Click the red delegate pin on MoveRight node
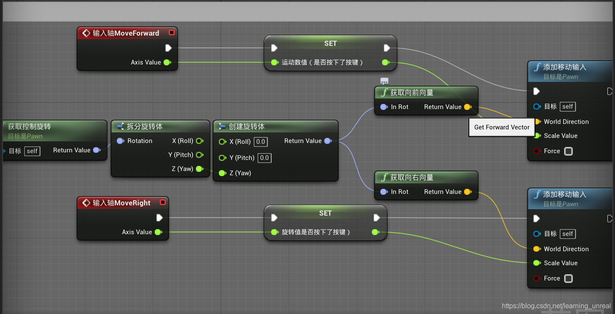Image resolution: width=615 pixels, height=314 pixels. pos(163,202)
